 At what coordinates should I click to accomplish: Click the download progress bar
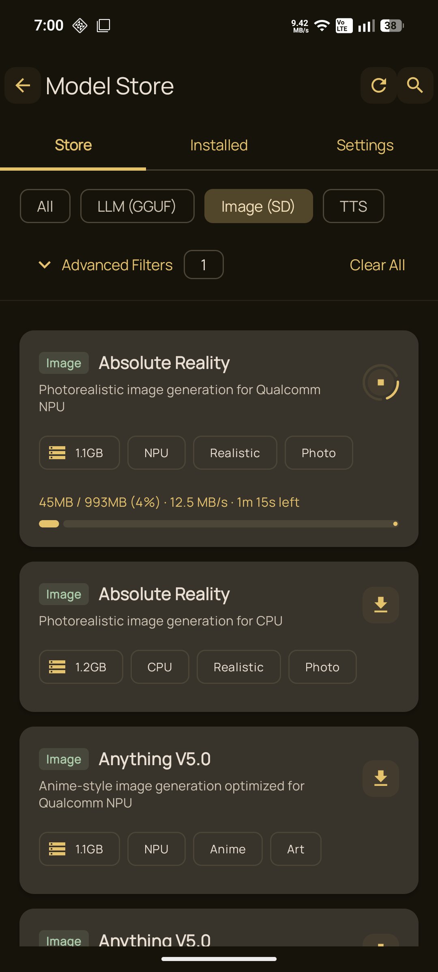219,524
